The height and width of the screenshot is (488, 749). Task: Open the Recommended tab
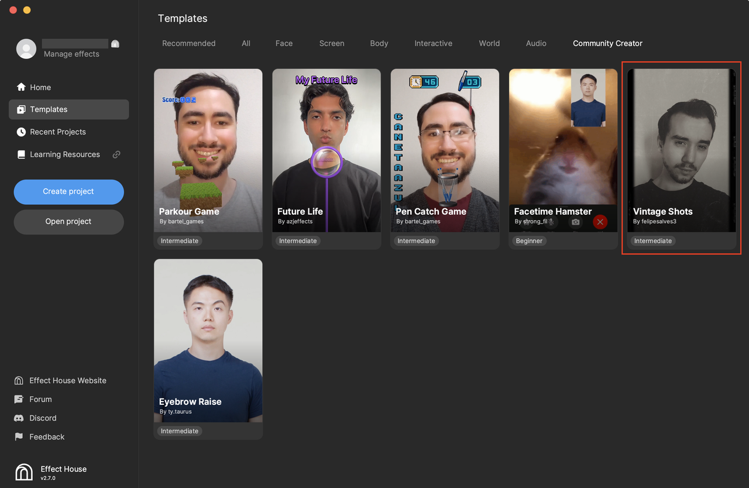(188, 43)
